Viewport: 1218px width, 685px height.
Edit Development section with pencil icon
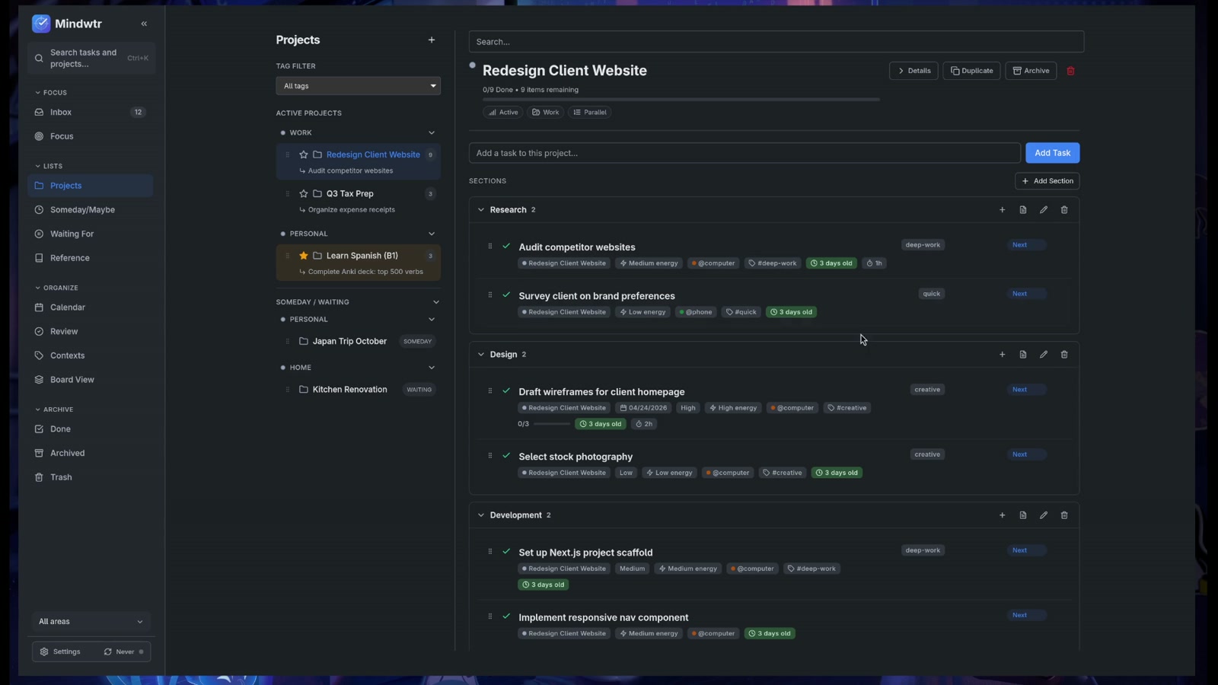(1044, 515)
